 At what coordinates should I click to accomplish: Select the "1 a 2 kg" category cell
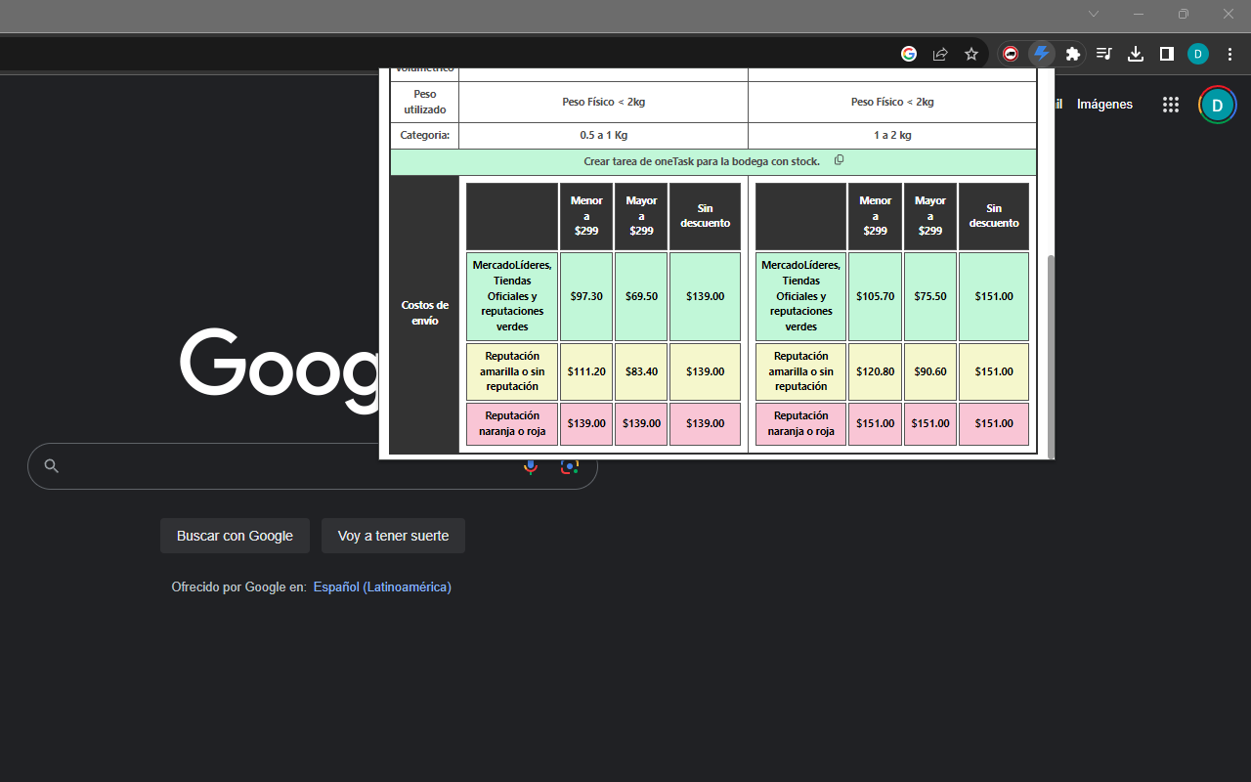892,136
